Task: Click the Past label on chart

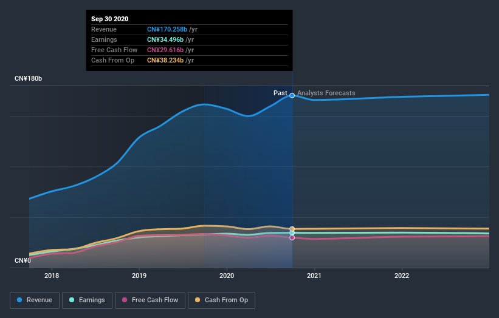Action: pyautogui.click(x=280, y=93)
